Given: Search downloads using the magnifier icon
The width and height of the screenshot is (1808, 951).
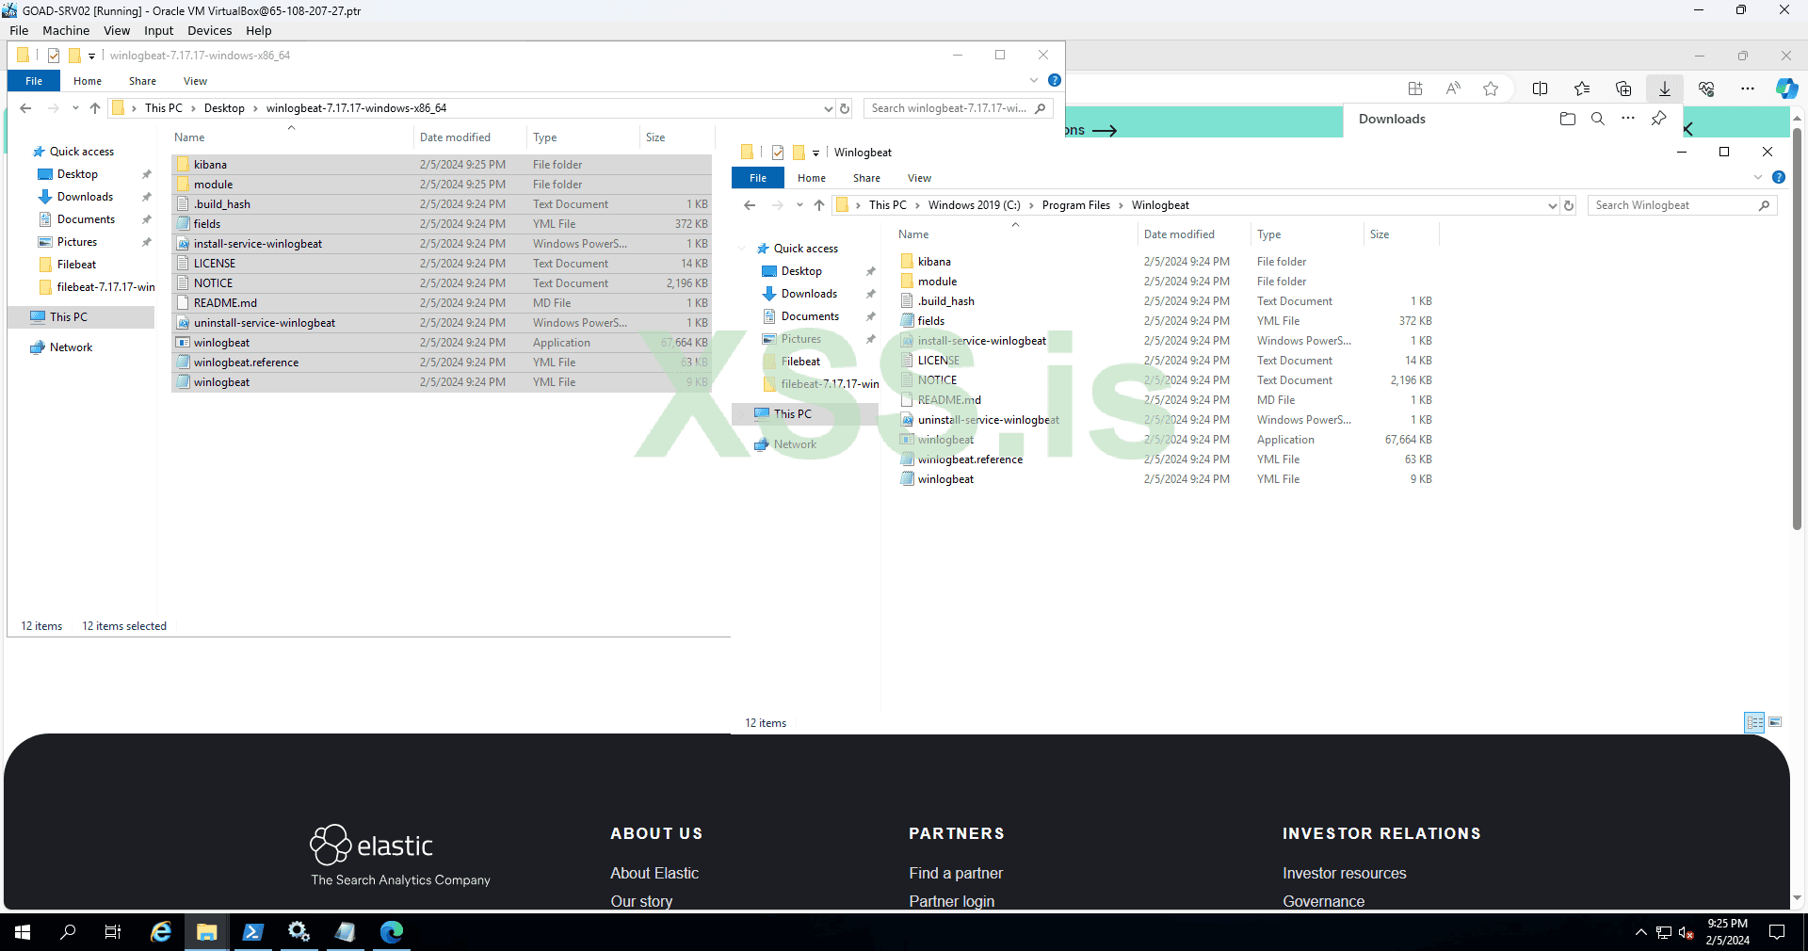Looking at the screenshot, I should tap(1598, 119).
